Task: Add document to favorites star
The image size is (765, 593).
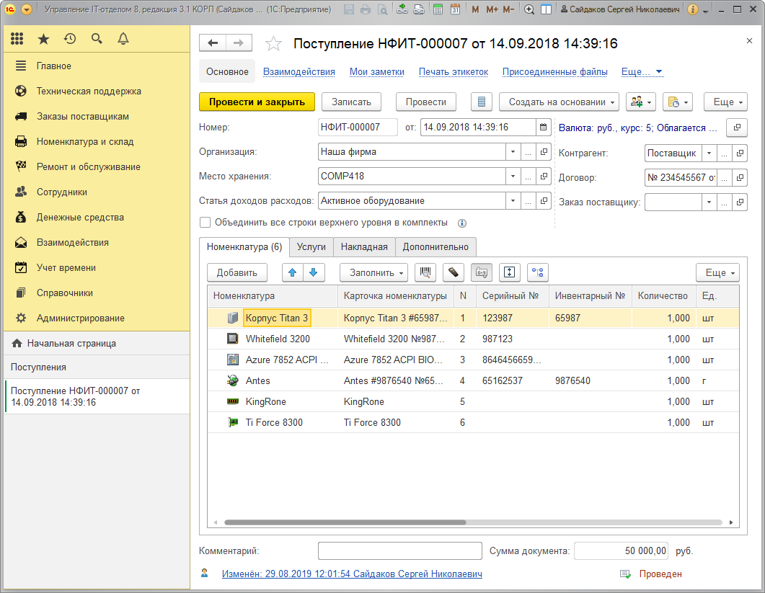Action: [273, 44]
